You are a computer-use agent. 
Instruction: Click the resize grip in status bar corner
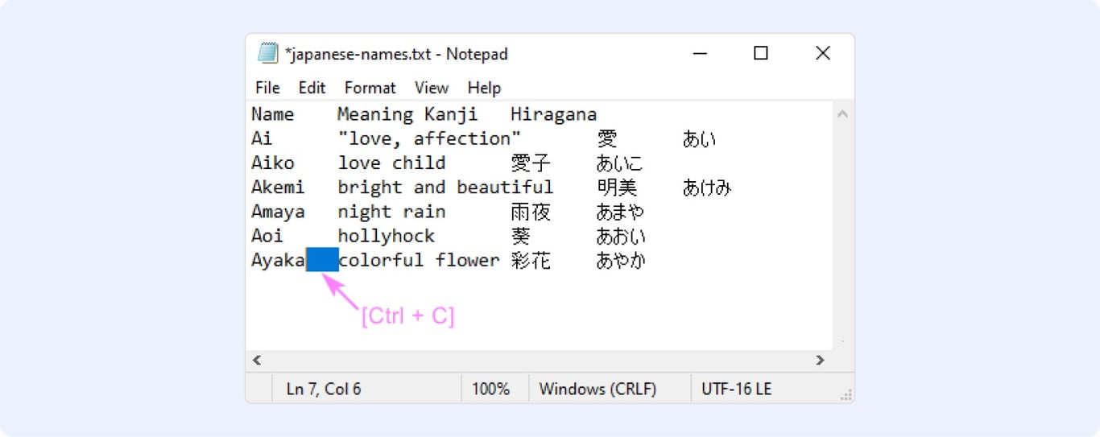coord(846,394)
